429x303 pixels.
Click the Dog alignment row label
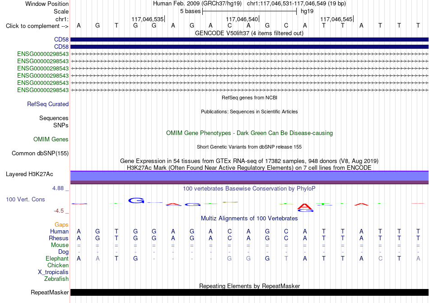pos(63,252)
